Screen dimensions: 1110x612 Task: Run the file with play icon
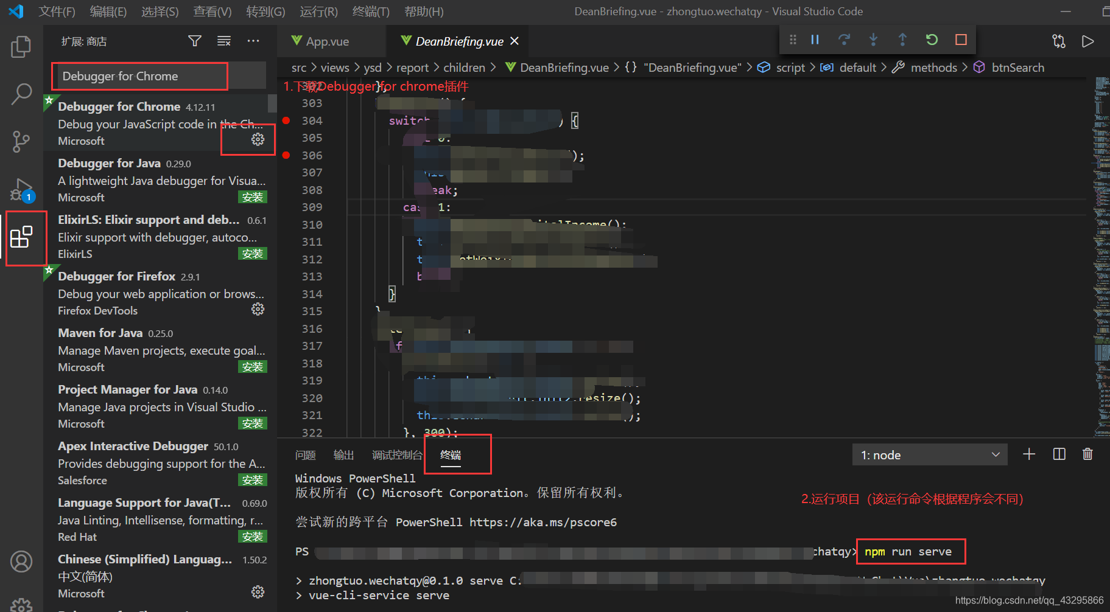pos(1088,41)
